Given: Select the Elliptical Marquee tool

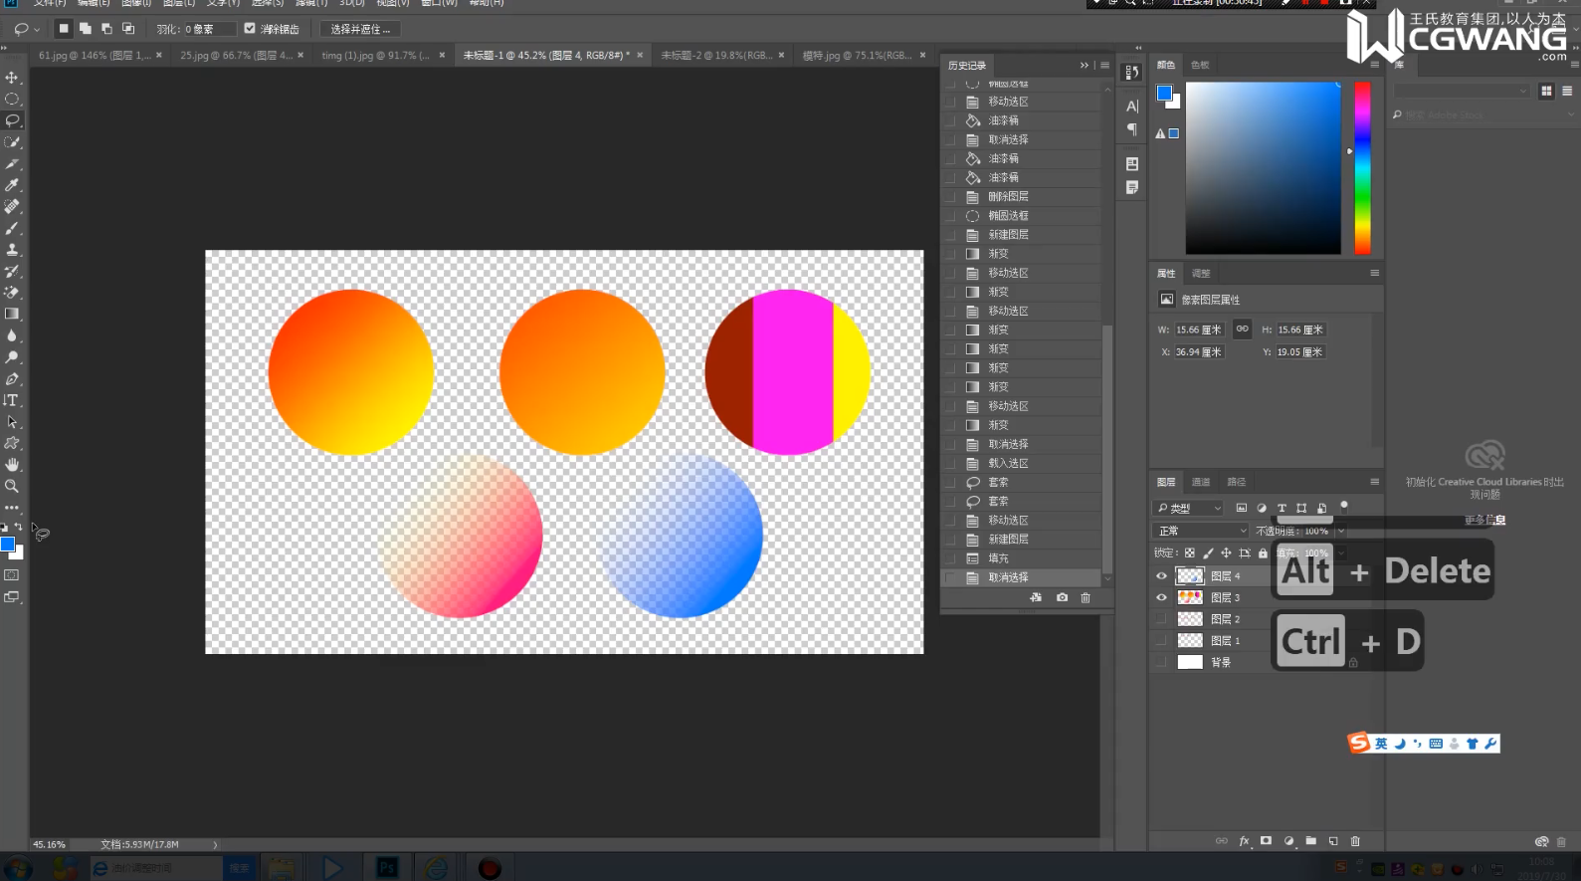Looking at the screenshot, I should (x=12, y=100).
